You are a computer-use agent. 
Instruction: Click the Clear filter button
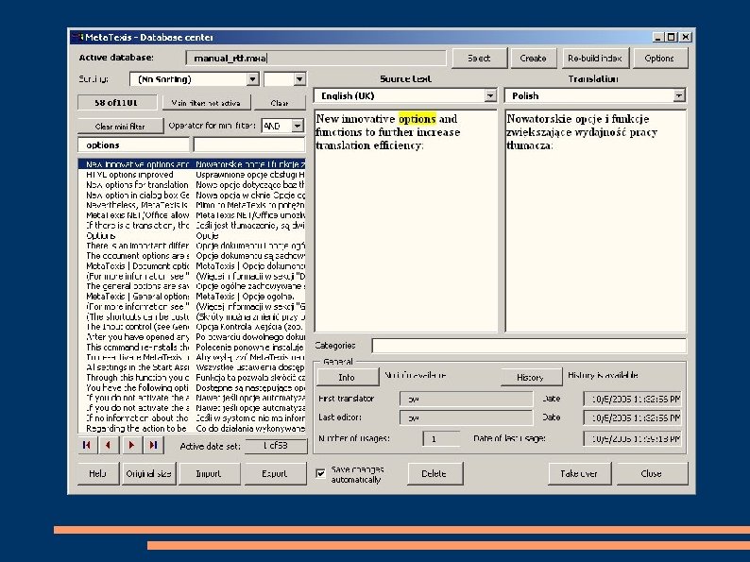click(280, 102)
